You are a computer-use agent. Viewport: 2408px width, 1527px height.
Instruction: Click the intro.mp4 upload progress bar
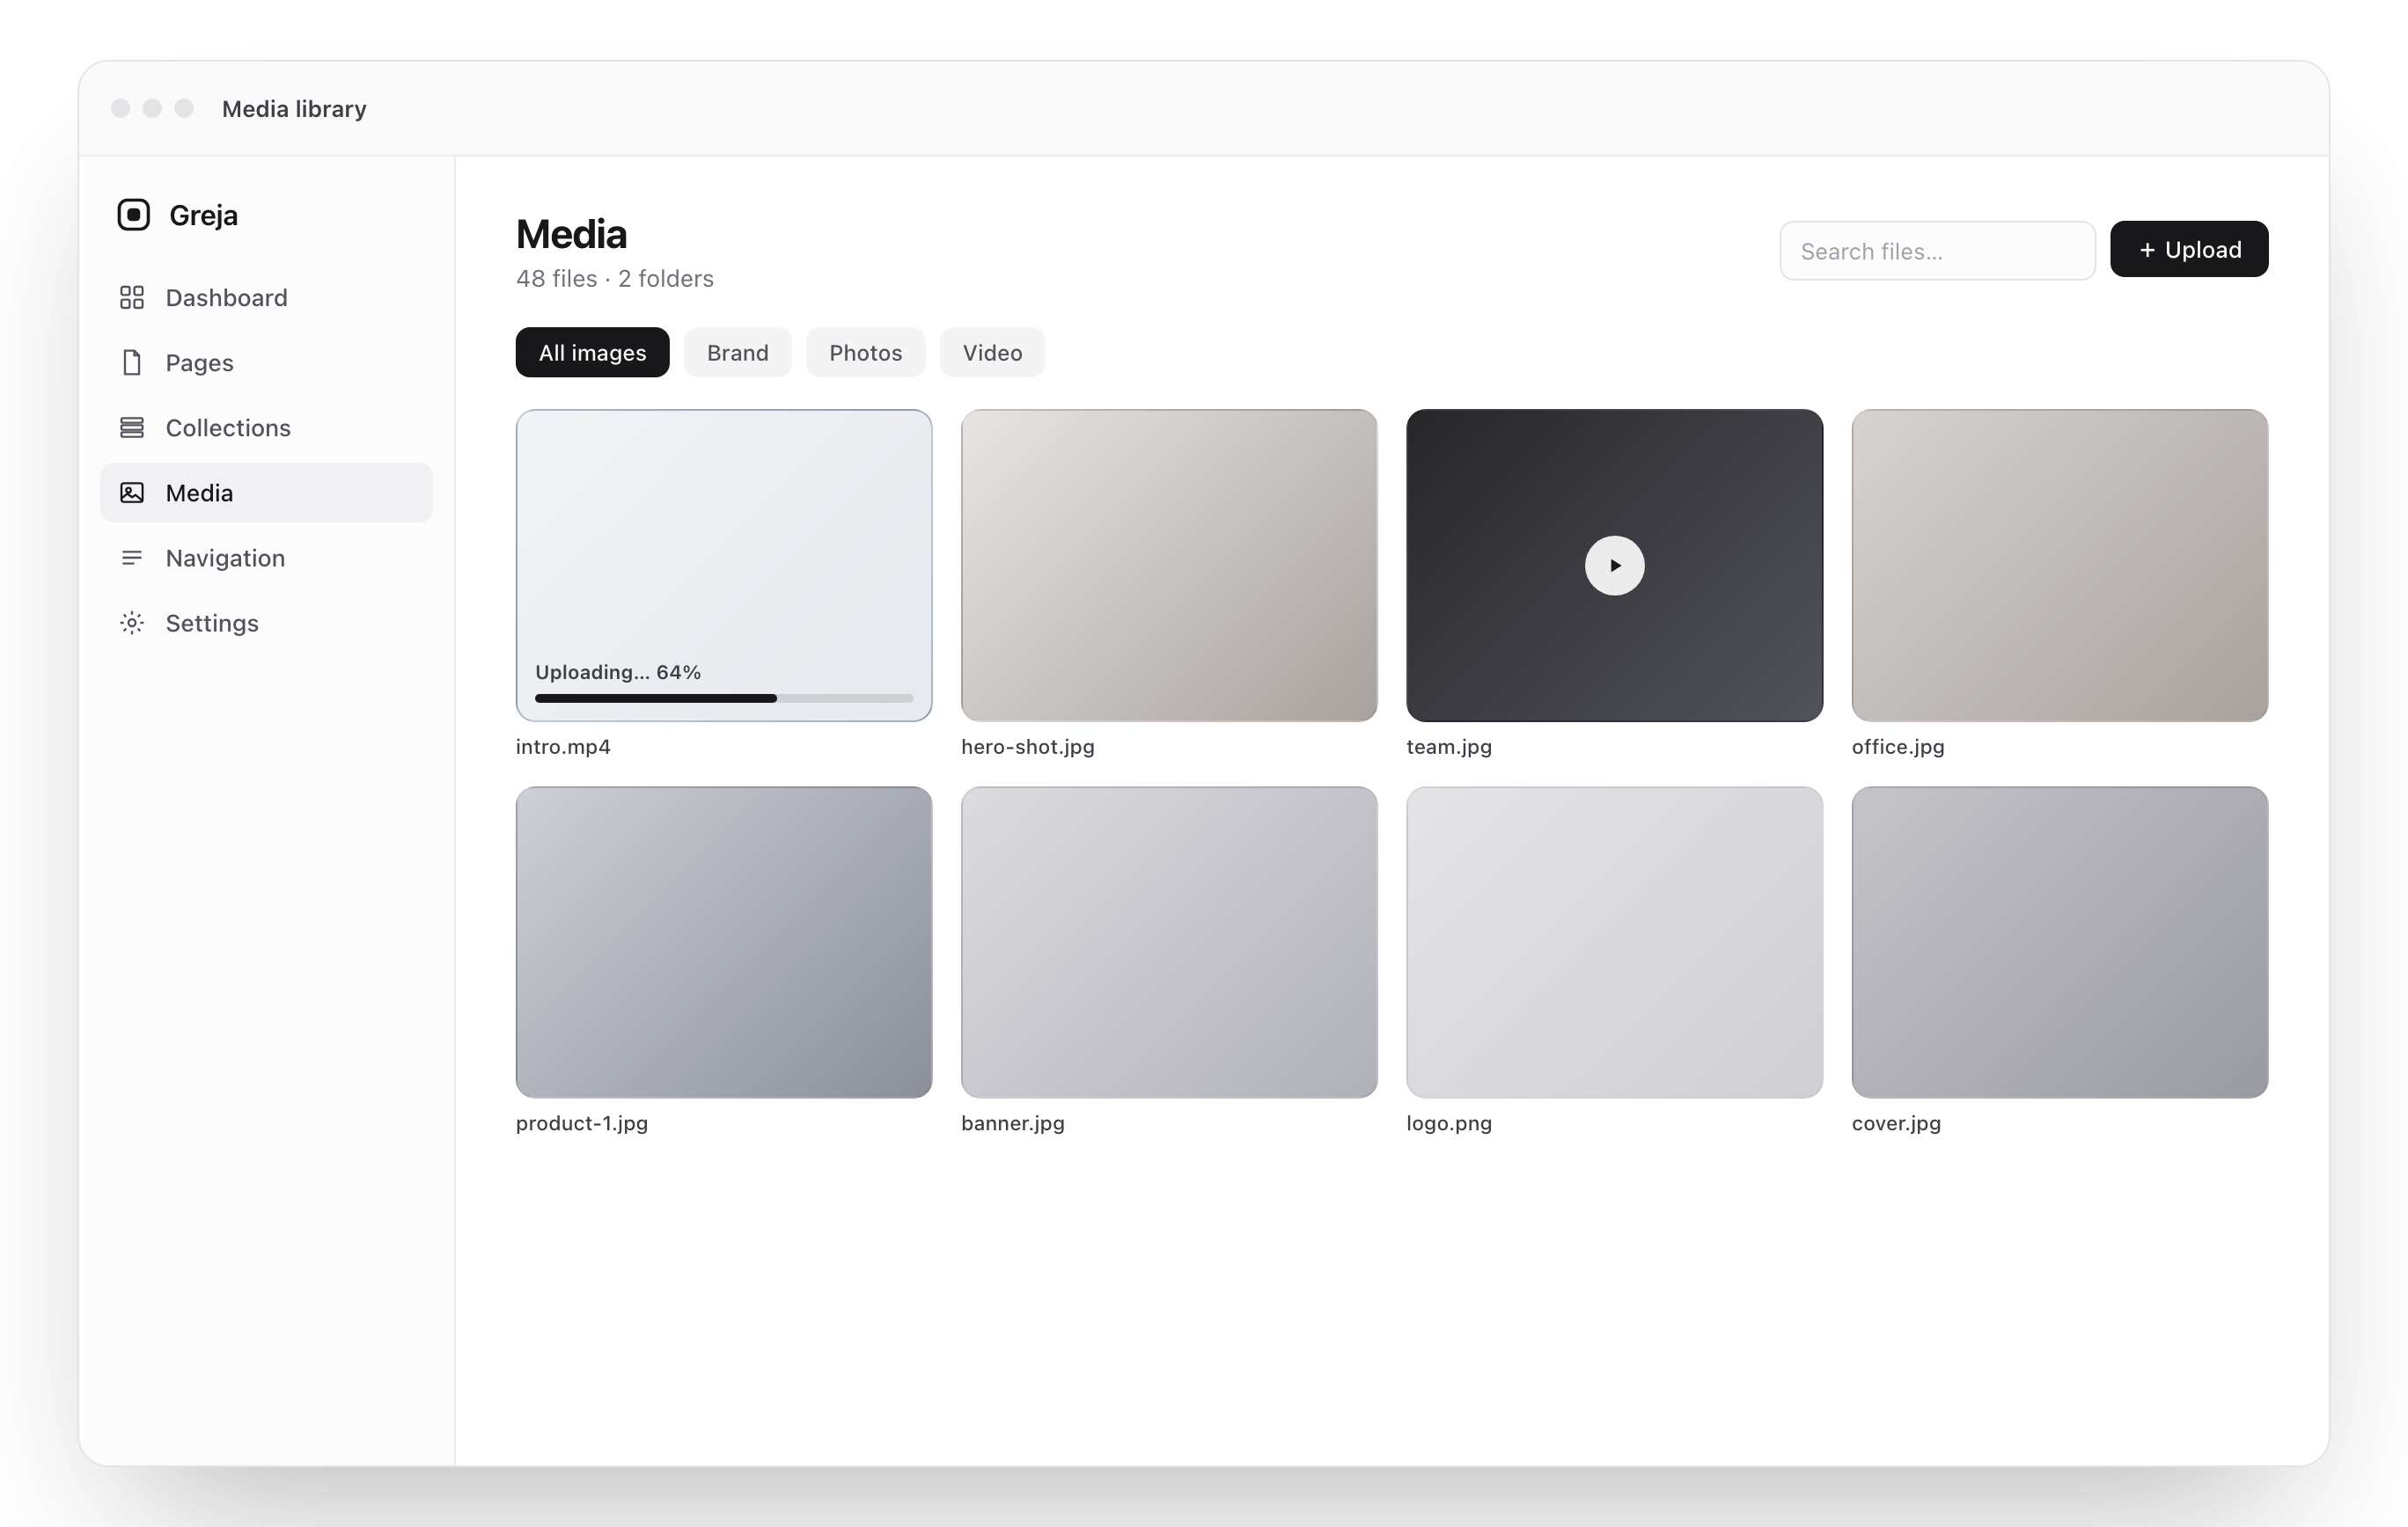tap(724, 698)
